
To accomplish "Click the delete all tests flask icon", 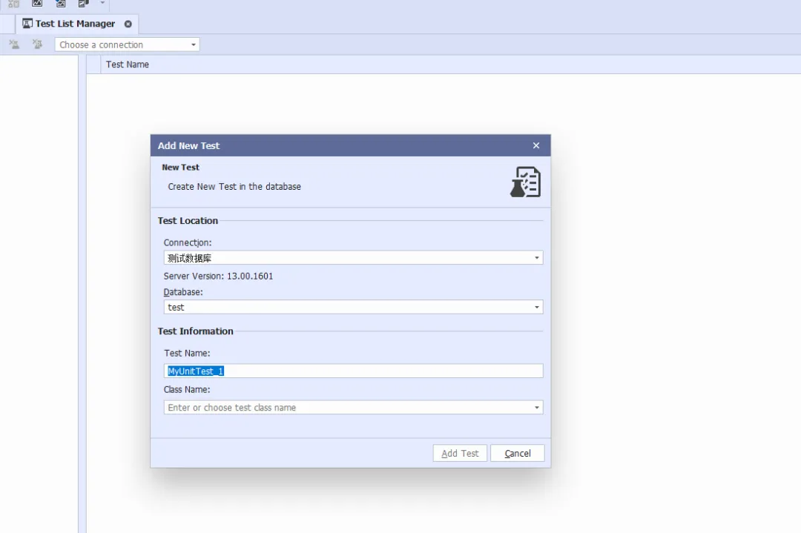I will pos(37,44).
